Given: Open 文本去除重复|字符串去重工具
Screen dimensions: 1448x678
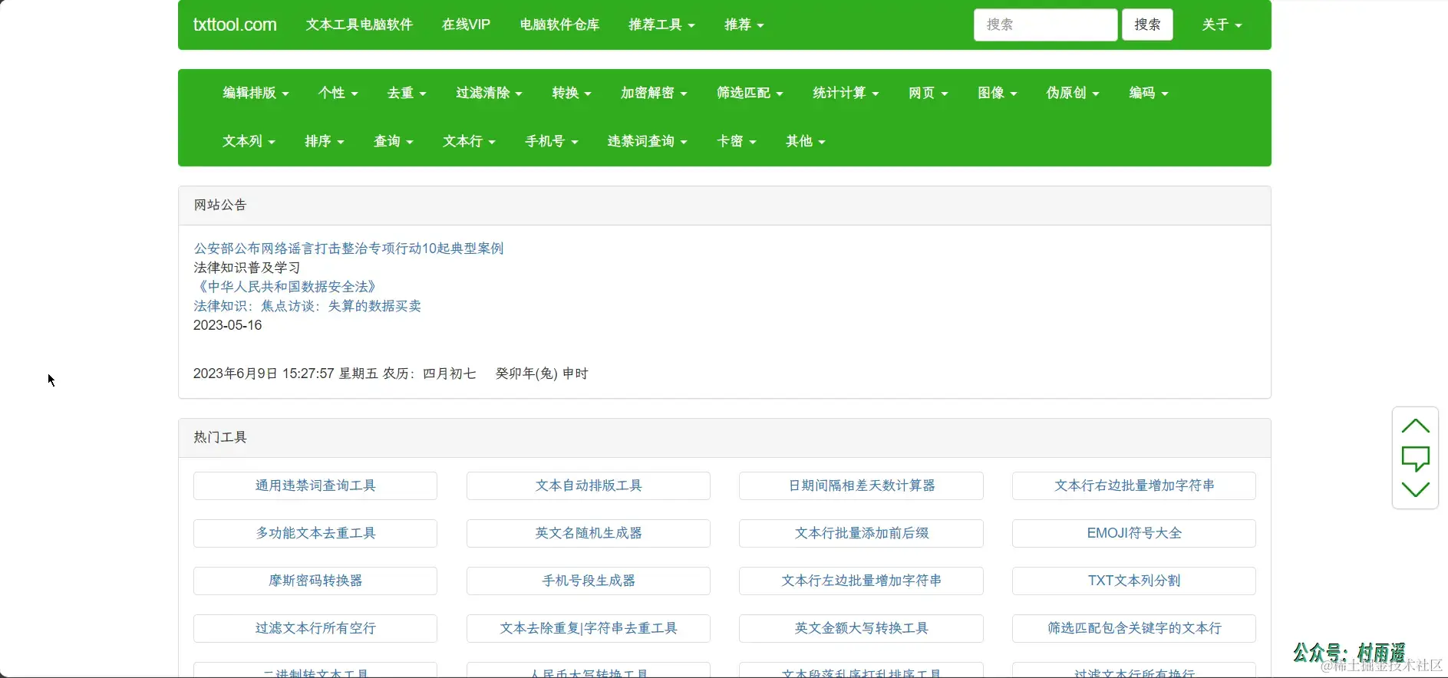Looking at the screenshot, I should pos(589,628).
